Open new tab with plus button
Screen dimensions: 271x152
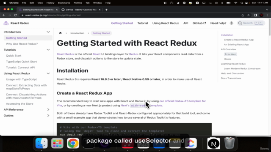click(106, 10)
